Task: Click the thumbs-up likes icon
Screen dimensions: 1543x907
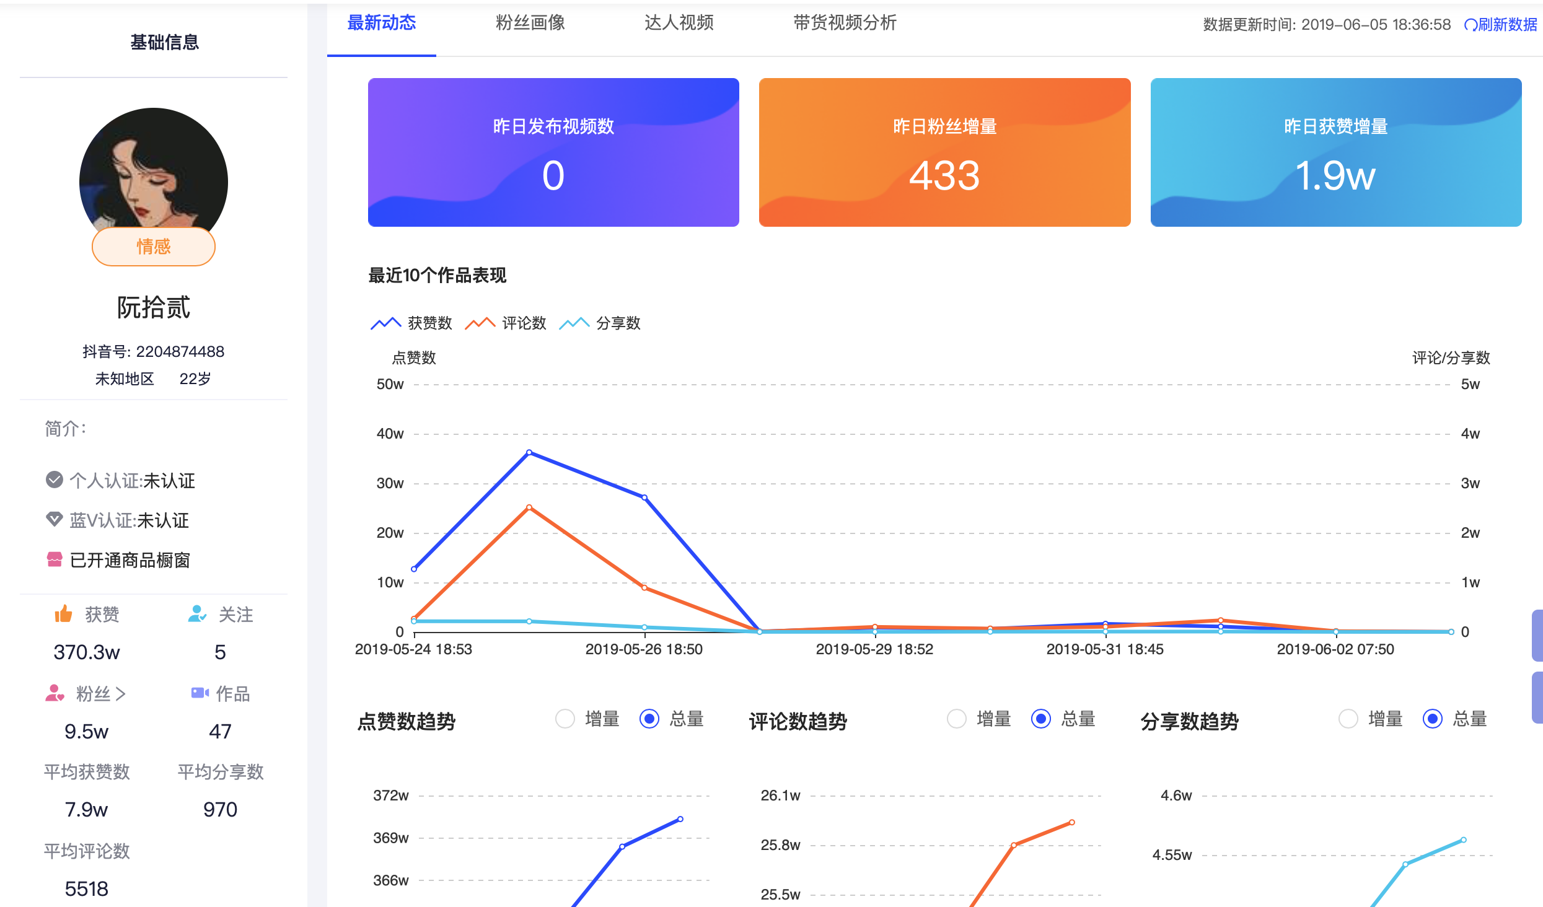Action: tap(63, 614)
